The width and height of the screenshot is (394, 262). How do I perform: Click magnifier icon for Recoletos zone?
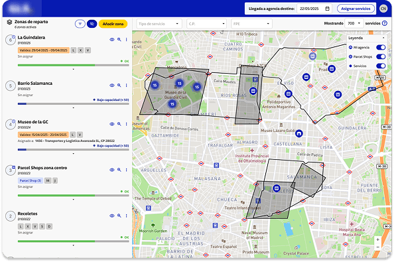[119, 216]
